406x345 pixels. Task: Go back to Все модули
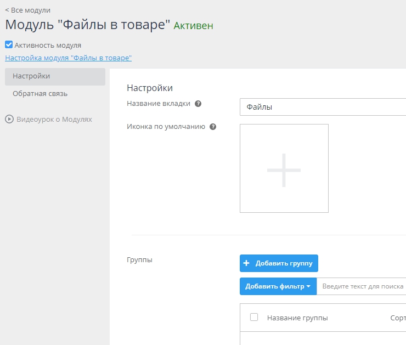[x=27, y=10]
